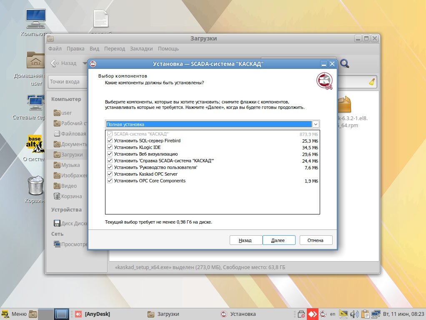426x320 pixels.
Task: Click the broom clear icon in location bar
Action: tap(372, 82)
